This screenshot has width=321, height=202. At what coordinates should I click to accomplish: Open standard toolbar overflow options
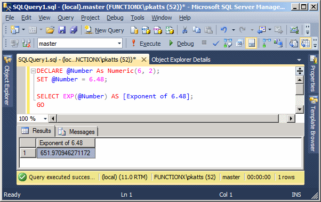coord(307,30)
